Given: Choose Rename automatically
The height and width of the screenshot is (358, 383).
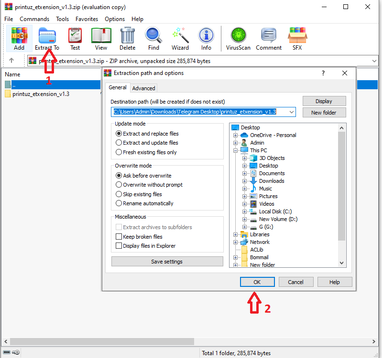Looking at the screenshot, I should (x=119, y=203).
